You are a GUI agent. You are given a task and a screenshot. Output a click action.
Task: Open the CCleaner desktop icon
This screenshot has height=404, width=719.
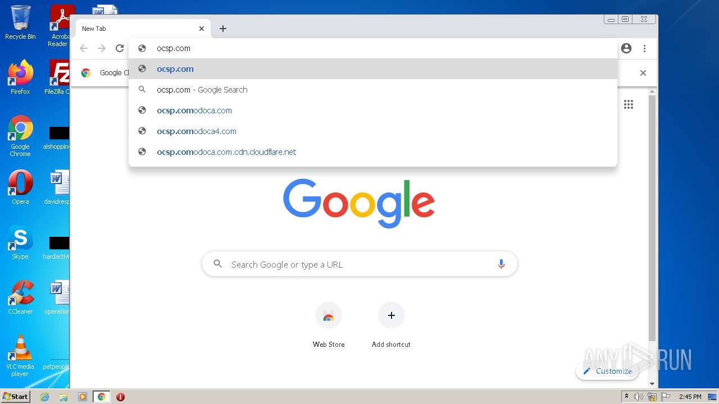20,297
